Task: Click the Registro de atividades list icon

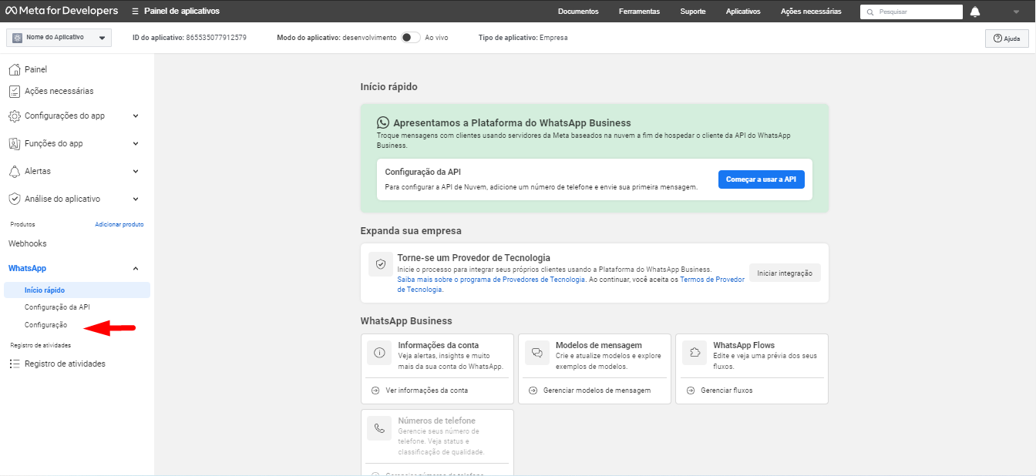Action: pos(15,364)
